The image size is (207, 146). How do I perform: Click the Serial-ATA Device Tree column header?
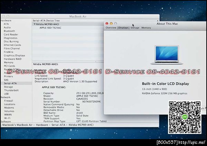46,20
